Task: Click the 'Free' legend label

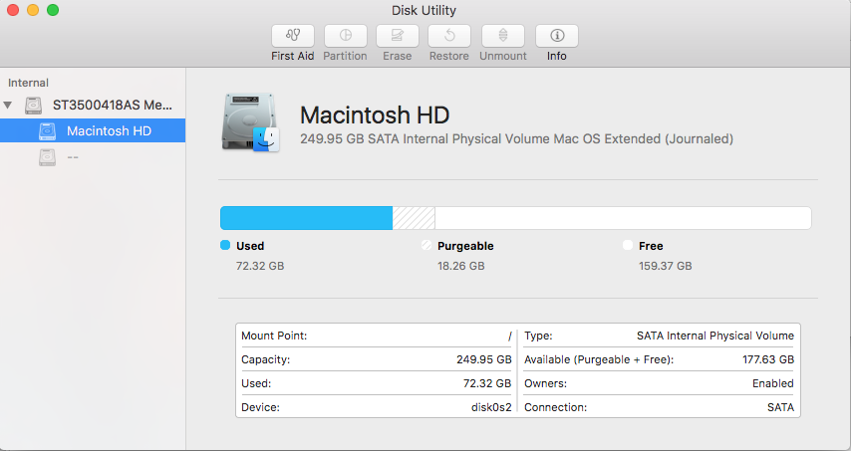Action: (651, 246)
